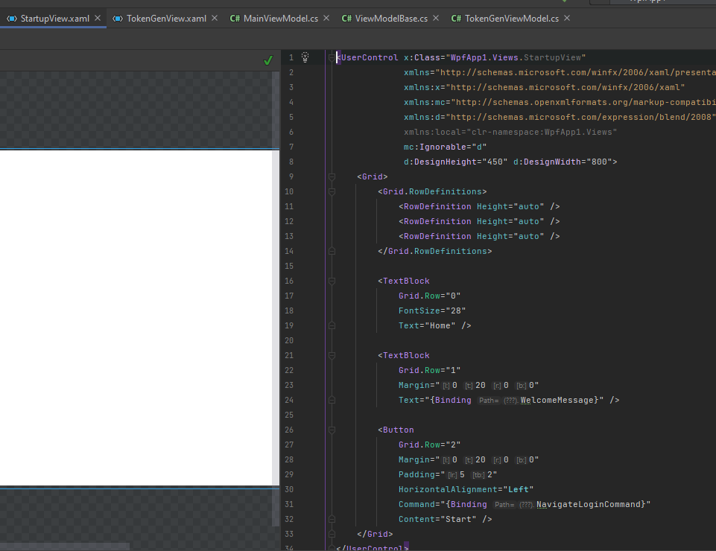Screen dimensions: 716x551
Task: Click the white design preview canvas
Action: point(134,316)
